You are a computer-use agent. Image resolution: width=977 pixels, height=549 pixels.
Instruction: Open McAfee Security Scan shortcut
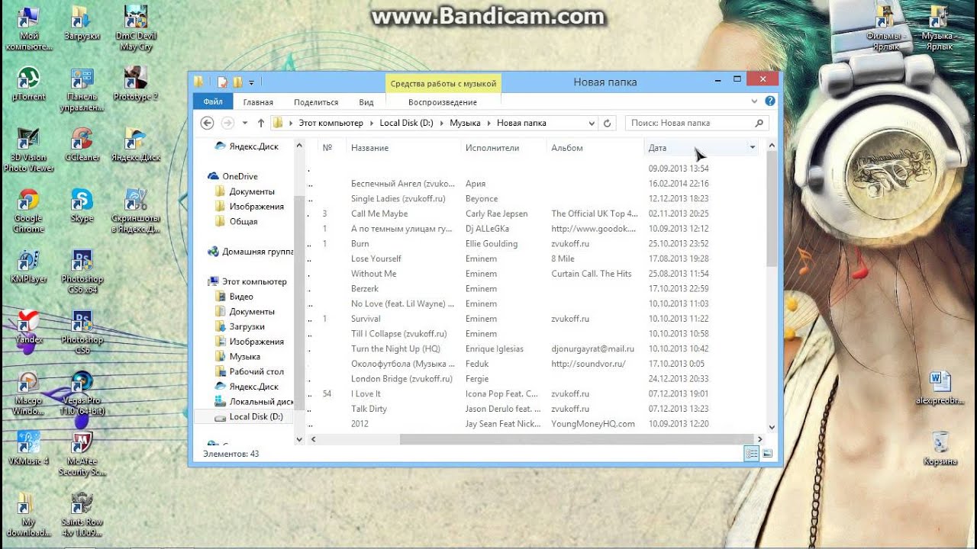(x=82, y=454)
